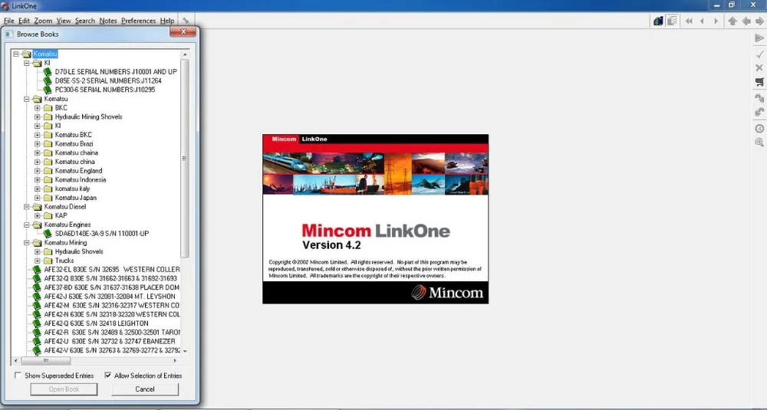Click vertical scrollbar down arrow in tree

point(185,351)
